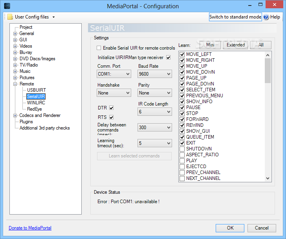Screen dimensions: 286x239
Task: Click the command list scrollbar thumb
Action: tap(268, 71)
